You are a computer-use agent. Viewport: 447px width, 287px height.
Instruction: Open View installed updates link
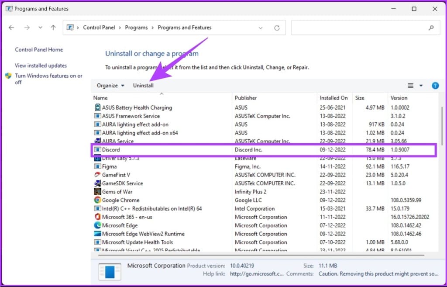41,66
